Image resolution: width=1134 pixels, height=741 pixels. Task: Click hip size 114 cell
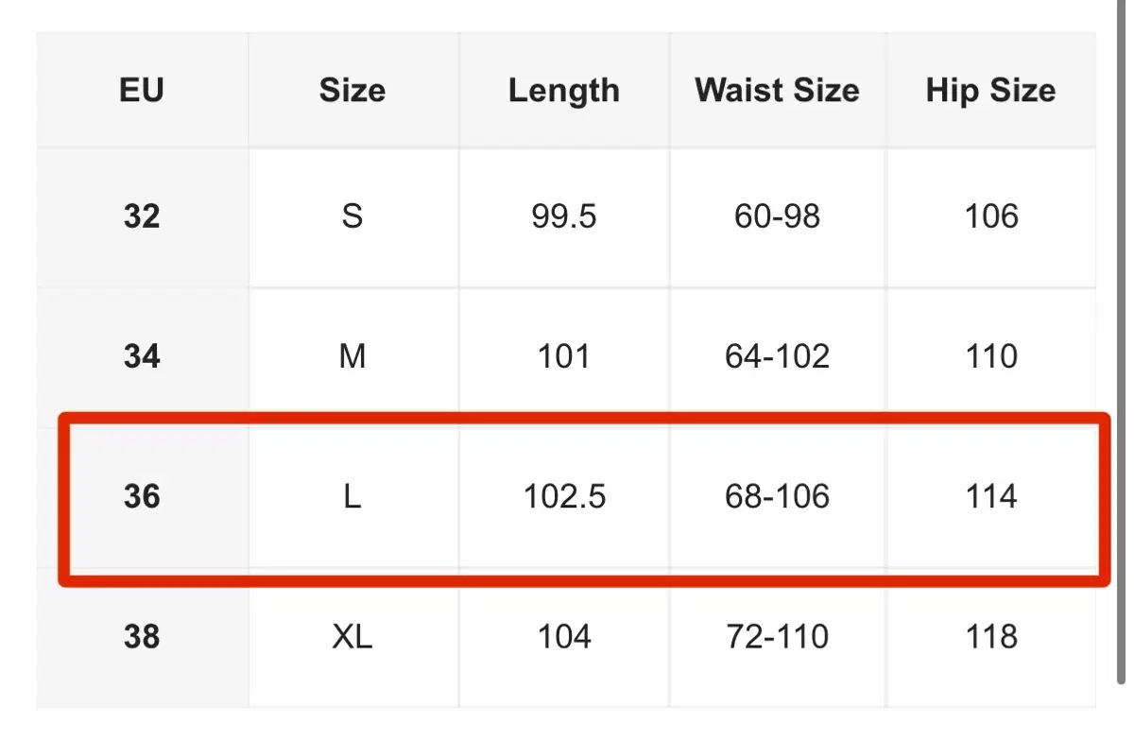(x=990, y=496)
